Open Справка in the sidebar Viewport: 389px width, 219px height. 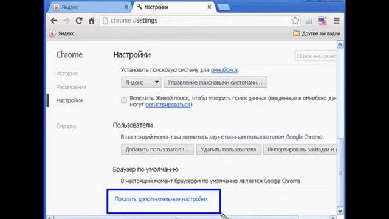(66, 127)
